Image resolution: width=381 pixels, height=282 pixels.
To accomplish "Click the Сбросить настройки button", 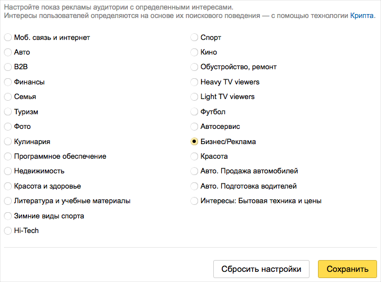I will pos(261,269).
